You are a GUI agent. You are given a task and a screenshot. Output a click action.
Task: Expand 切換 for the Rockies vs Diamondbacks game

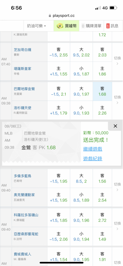117,226
